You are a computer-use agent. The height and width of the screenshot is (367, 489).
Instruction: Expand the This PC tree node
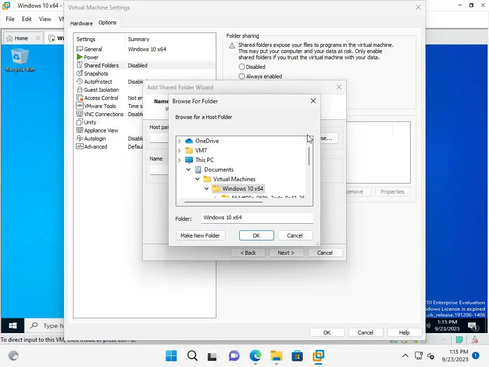pyautogui.click(x=180, y=160)
